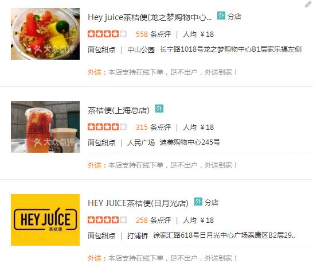
Task: Click the 人民广场 area link
Action: [141, 142]
